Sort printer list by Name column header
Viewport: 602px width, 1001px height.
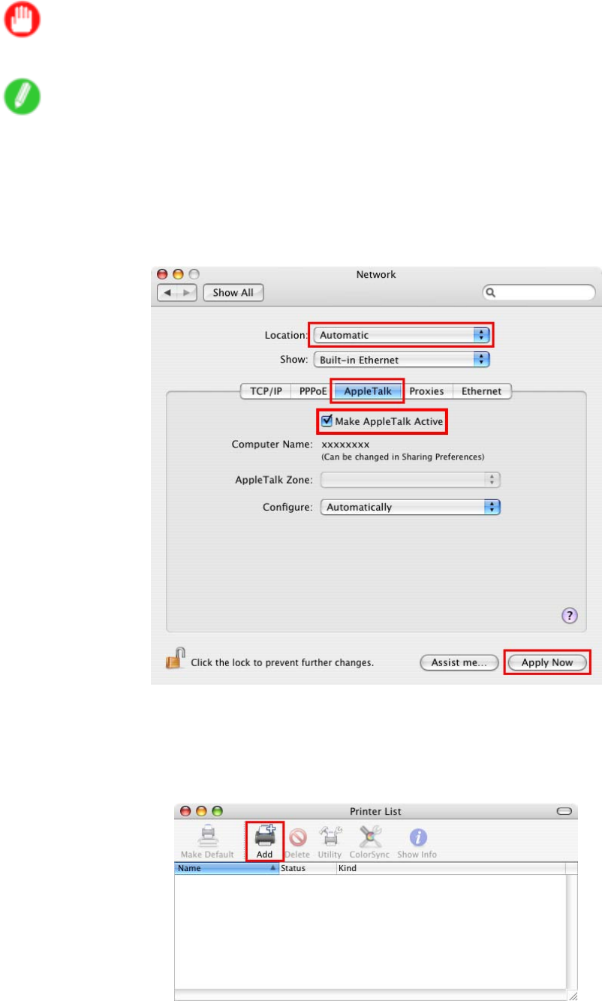(226, 868)
